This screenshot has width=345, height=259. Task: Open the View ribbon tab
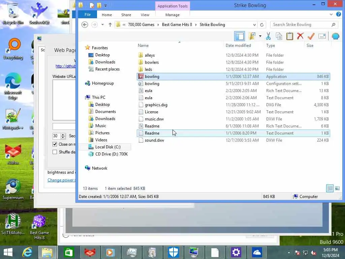145,15
